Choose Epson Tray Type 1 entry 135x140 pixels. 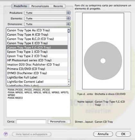pyautogui.click(x=37, y=52)
